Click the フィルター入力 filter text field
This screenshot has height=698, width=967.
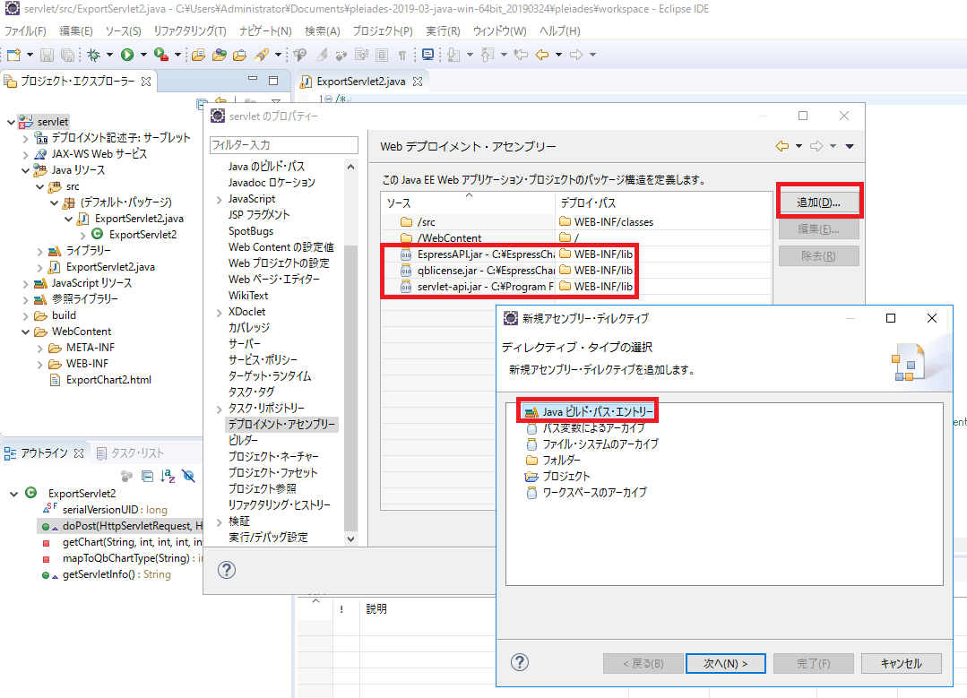pyautogui.click(x=283, y=144)
